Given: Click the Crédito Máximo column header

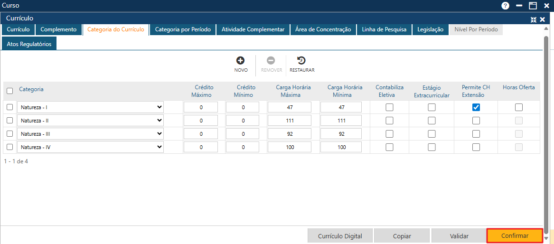Looking at the screenshot, I should [202, 91].
